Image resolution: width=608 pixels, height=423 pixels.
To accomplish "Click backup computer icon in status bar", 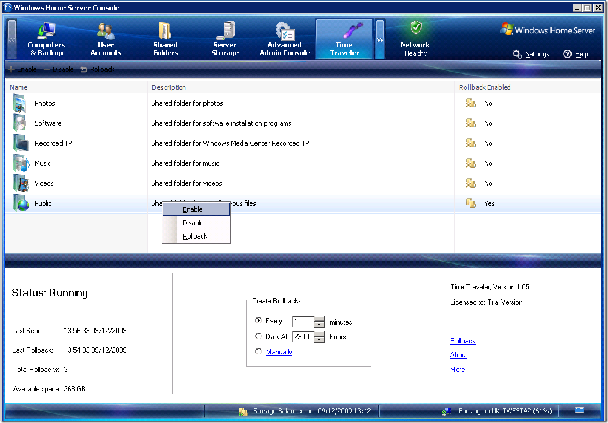I will pos(446,411).
